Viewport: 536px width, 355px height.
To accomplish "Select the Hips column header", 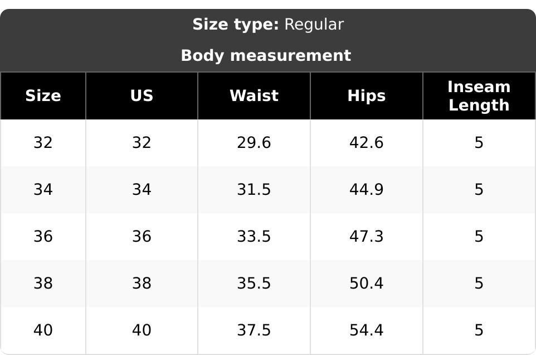I will pyautogui.click(x=367, y=96).
